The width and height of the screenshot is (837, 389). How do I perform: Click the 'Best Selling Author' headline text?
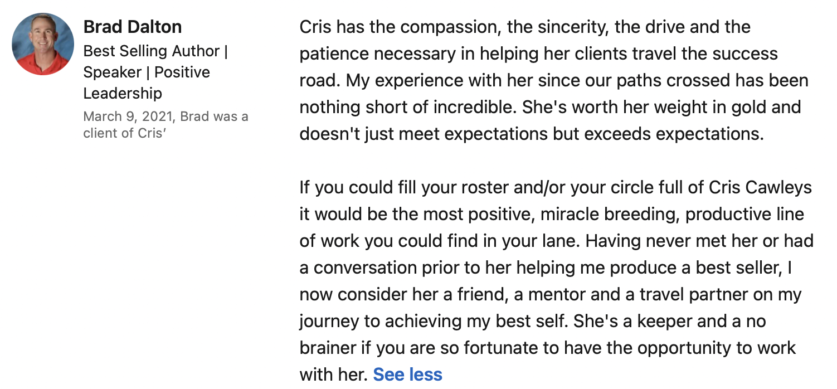click(151, 51)
